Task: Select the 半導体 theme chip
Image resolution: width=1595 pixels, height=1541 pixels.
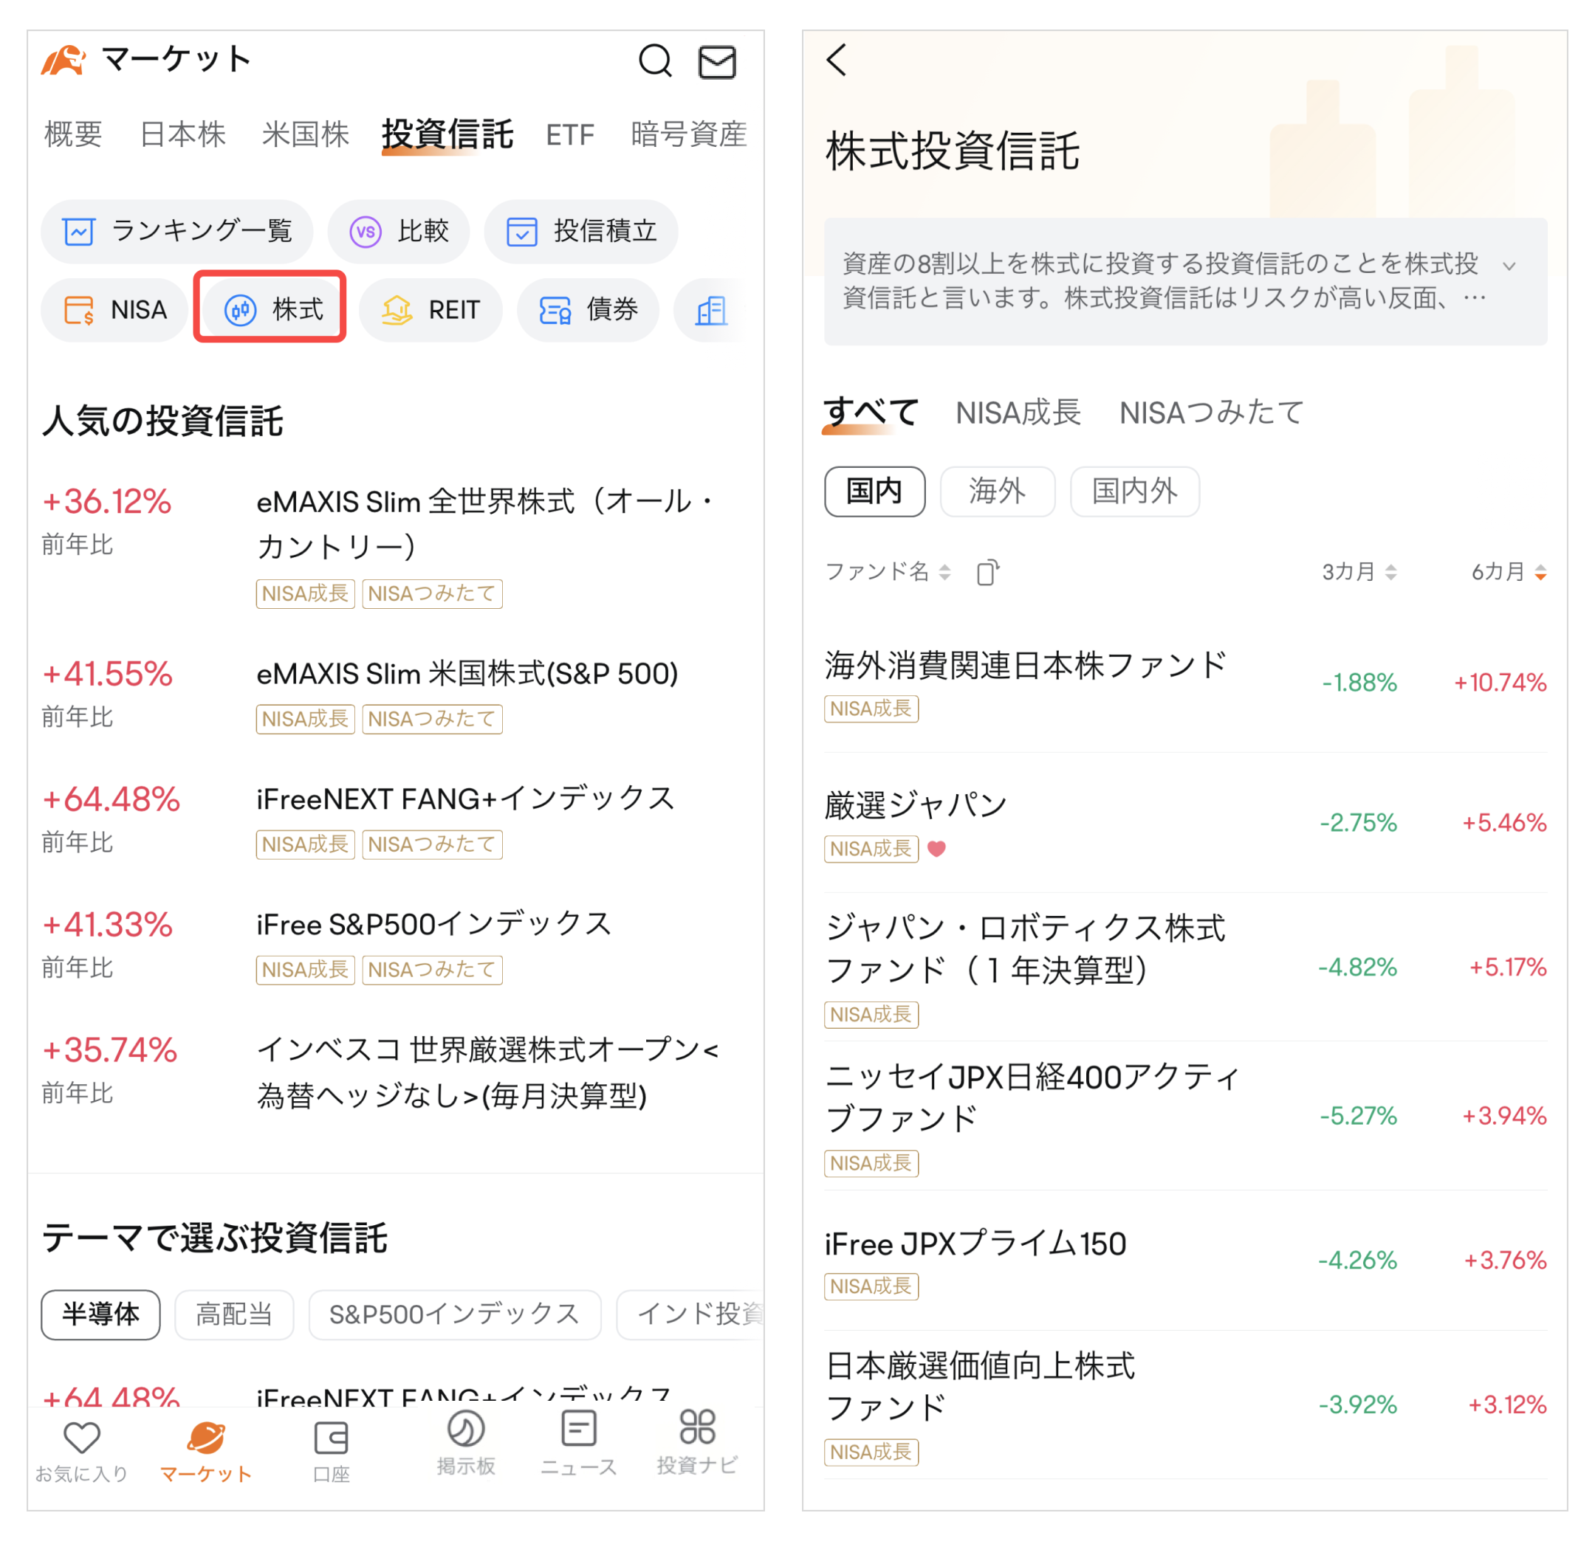Action: tap(101, 1314)
